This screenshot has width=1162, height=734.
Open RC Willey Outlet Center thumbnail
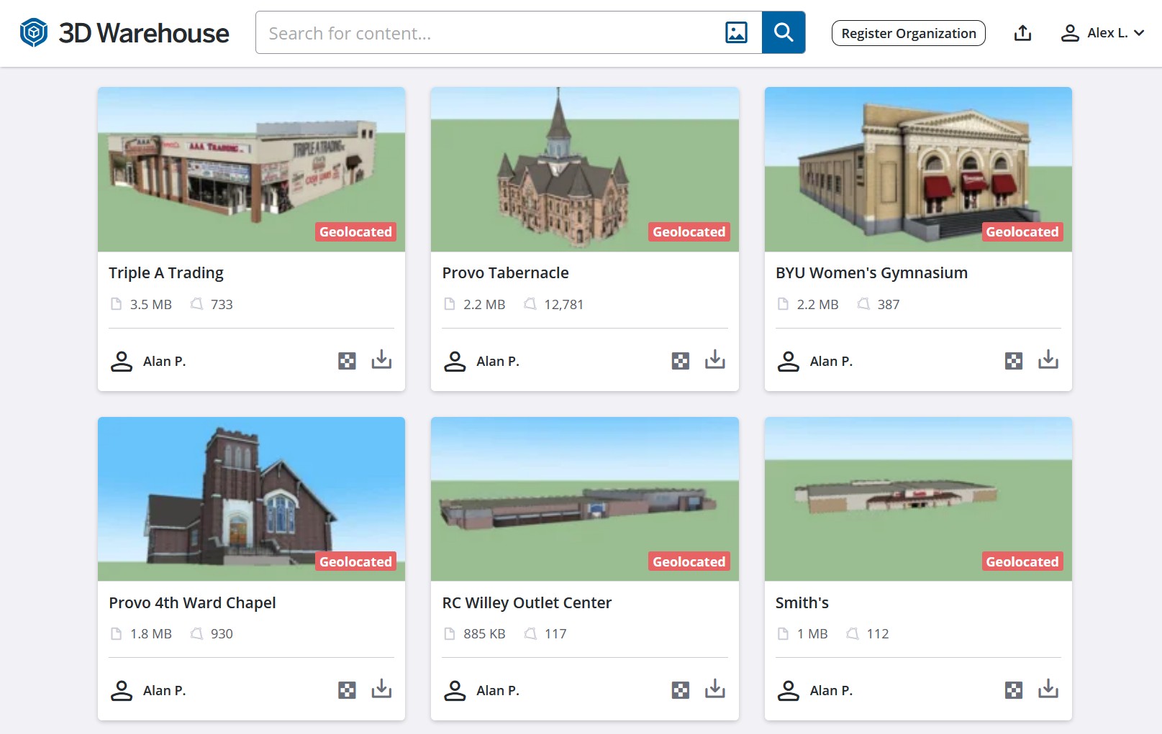584,499
